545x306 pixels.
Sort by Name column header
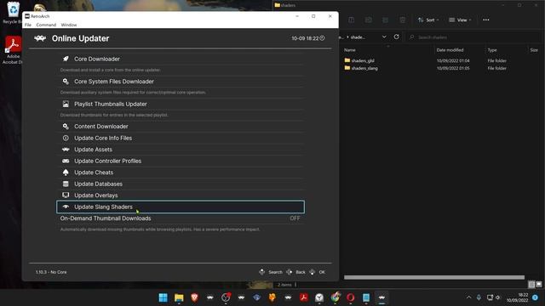(350, 50)
